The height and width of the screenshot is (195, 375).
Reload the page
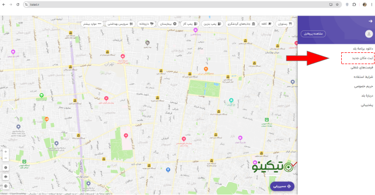tap(18, 5)
